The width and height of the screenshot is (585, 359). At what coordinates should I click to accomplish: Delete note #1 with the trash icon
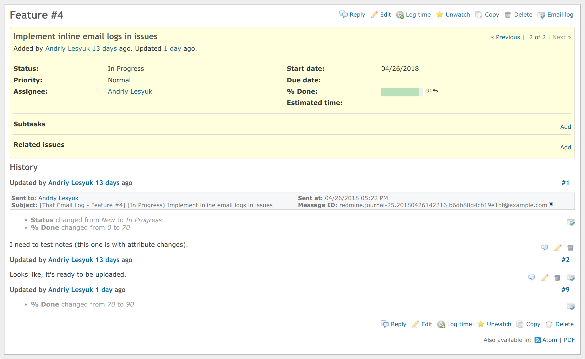coord(570,248)
